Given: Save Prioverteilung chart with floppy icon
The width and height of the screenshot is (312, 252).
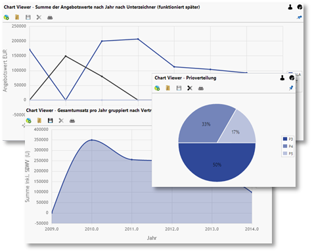Looking at the screenshot, I should click(x=179, y=88).
